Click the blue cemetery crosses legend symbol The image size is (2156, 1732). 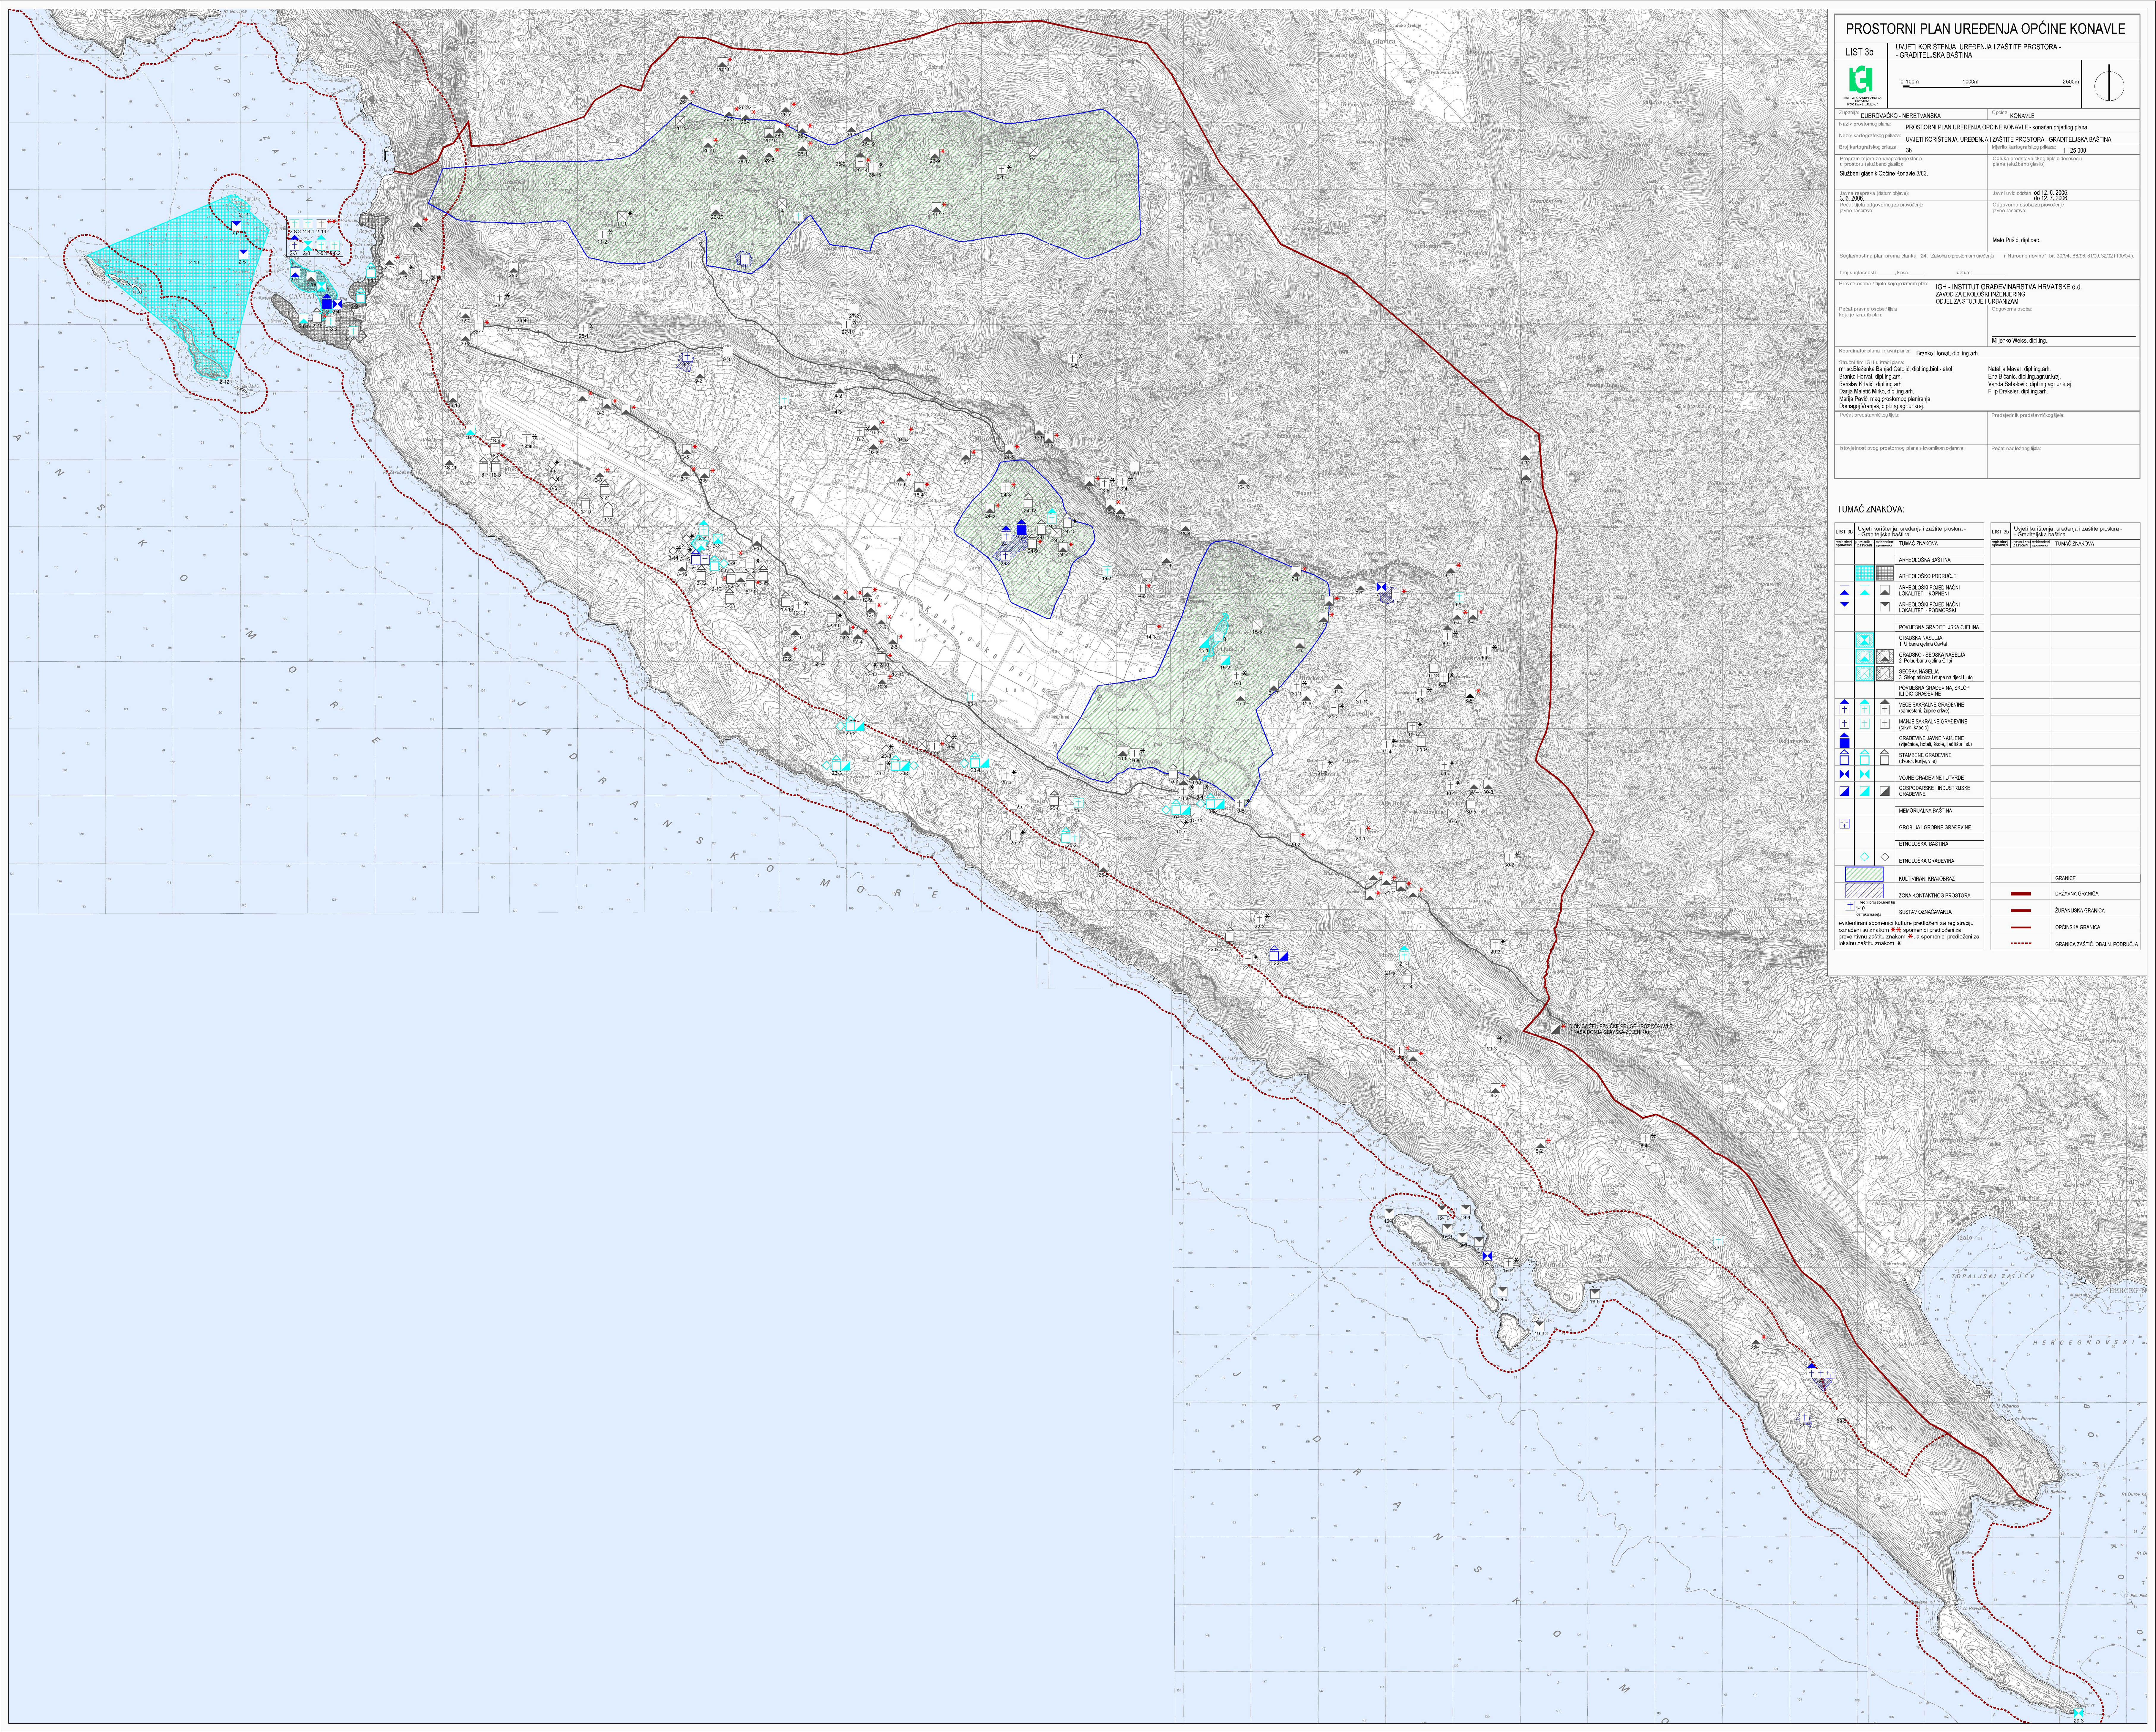pos(1845,824)
